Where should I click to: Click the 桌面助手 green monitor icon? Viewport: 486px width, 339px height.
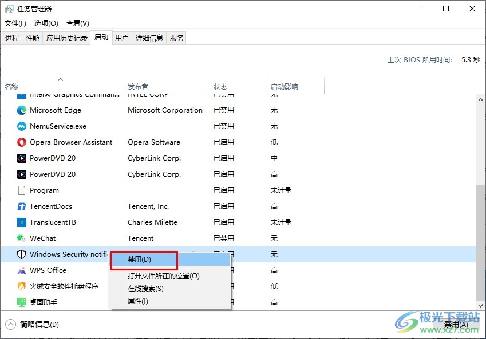[x=21, y=302]
